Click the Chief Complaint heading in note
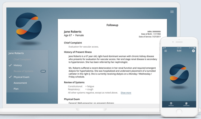The height and width of the screenshot is (119, 201). click(73, 43)
